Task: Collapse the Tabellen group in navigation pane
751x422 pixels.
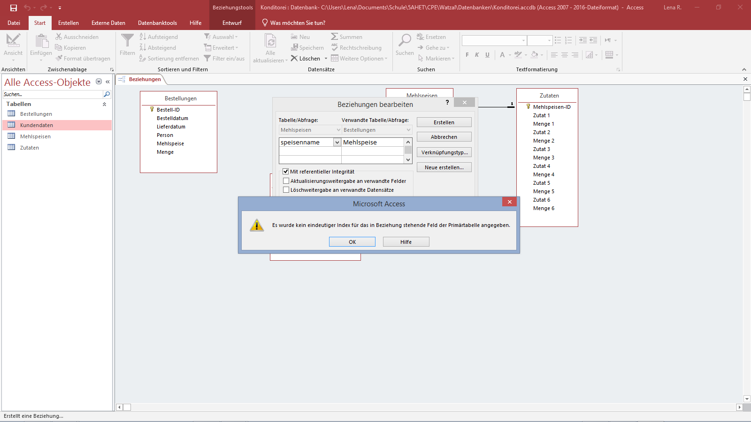Action: 104,104
